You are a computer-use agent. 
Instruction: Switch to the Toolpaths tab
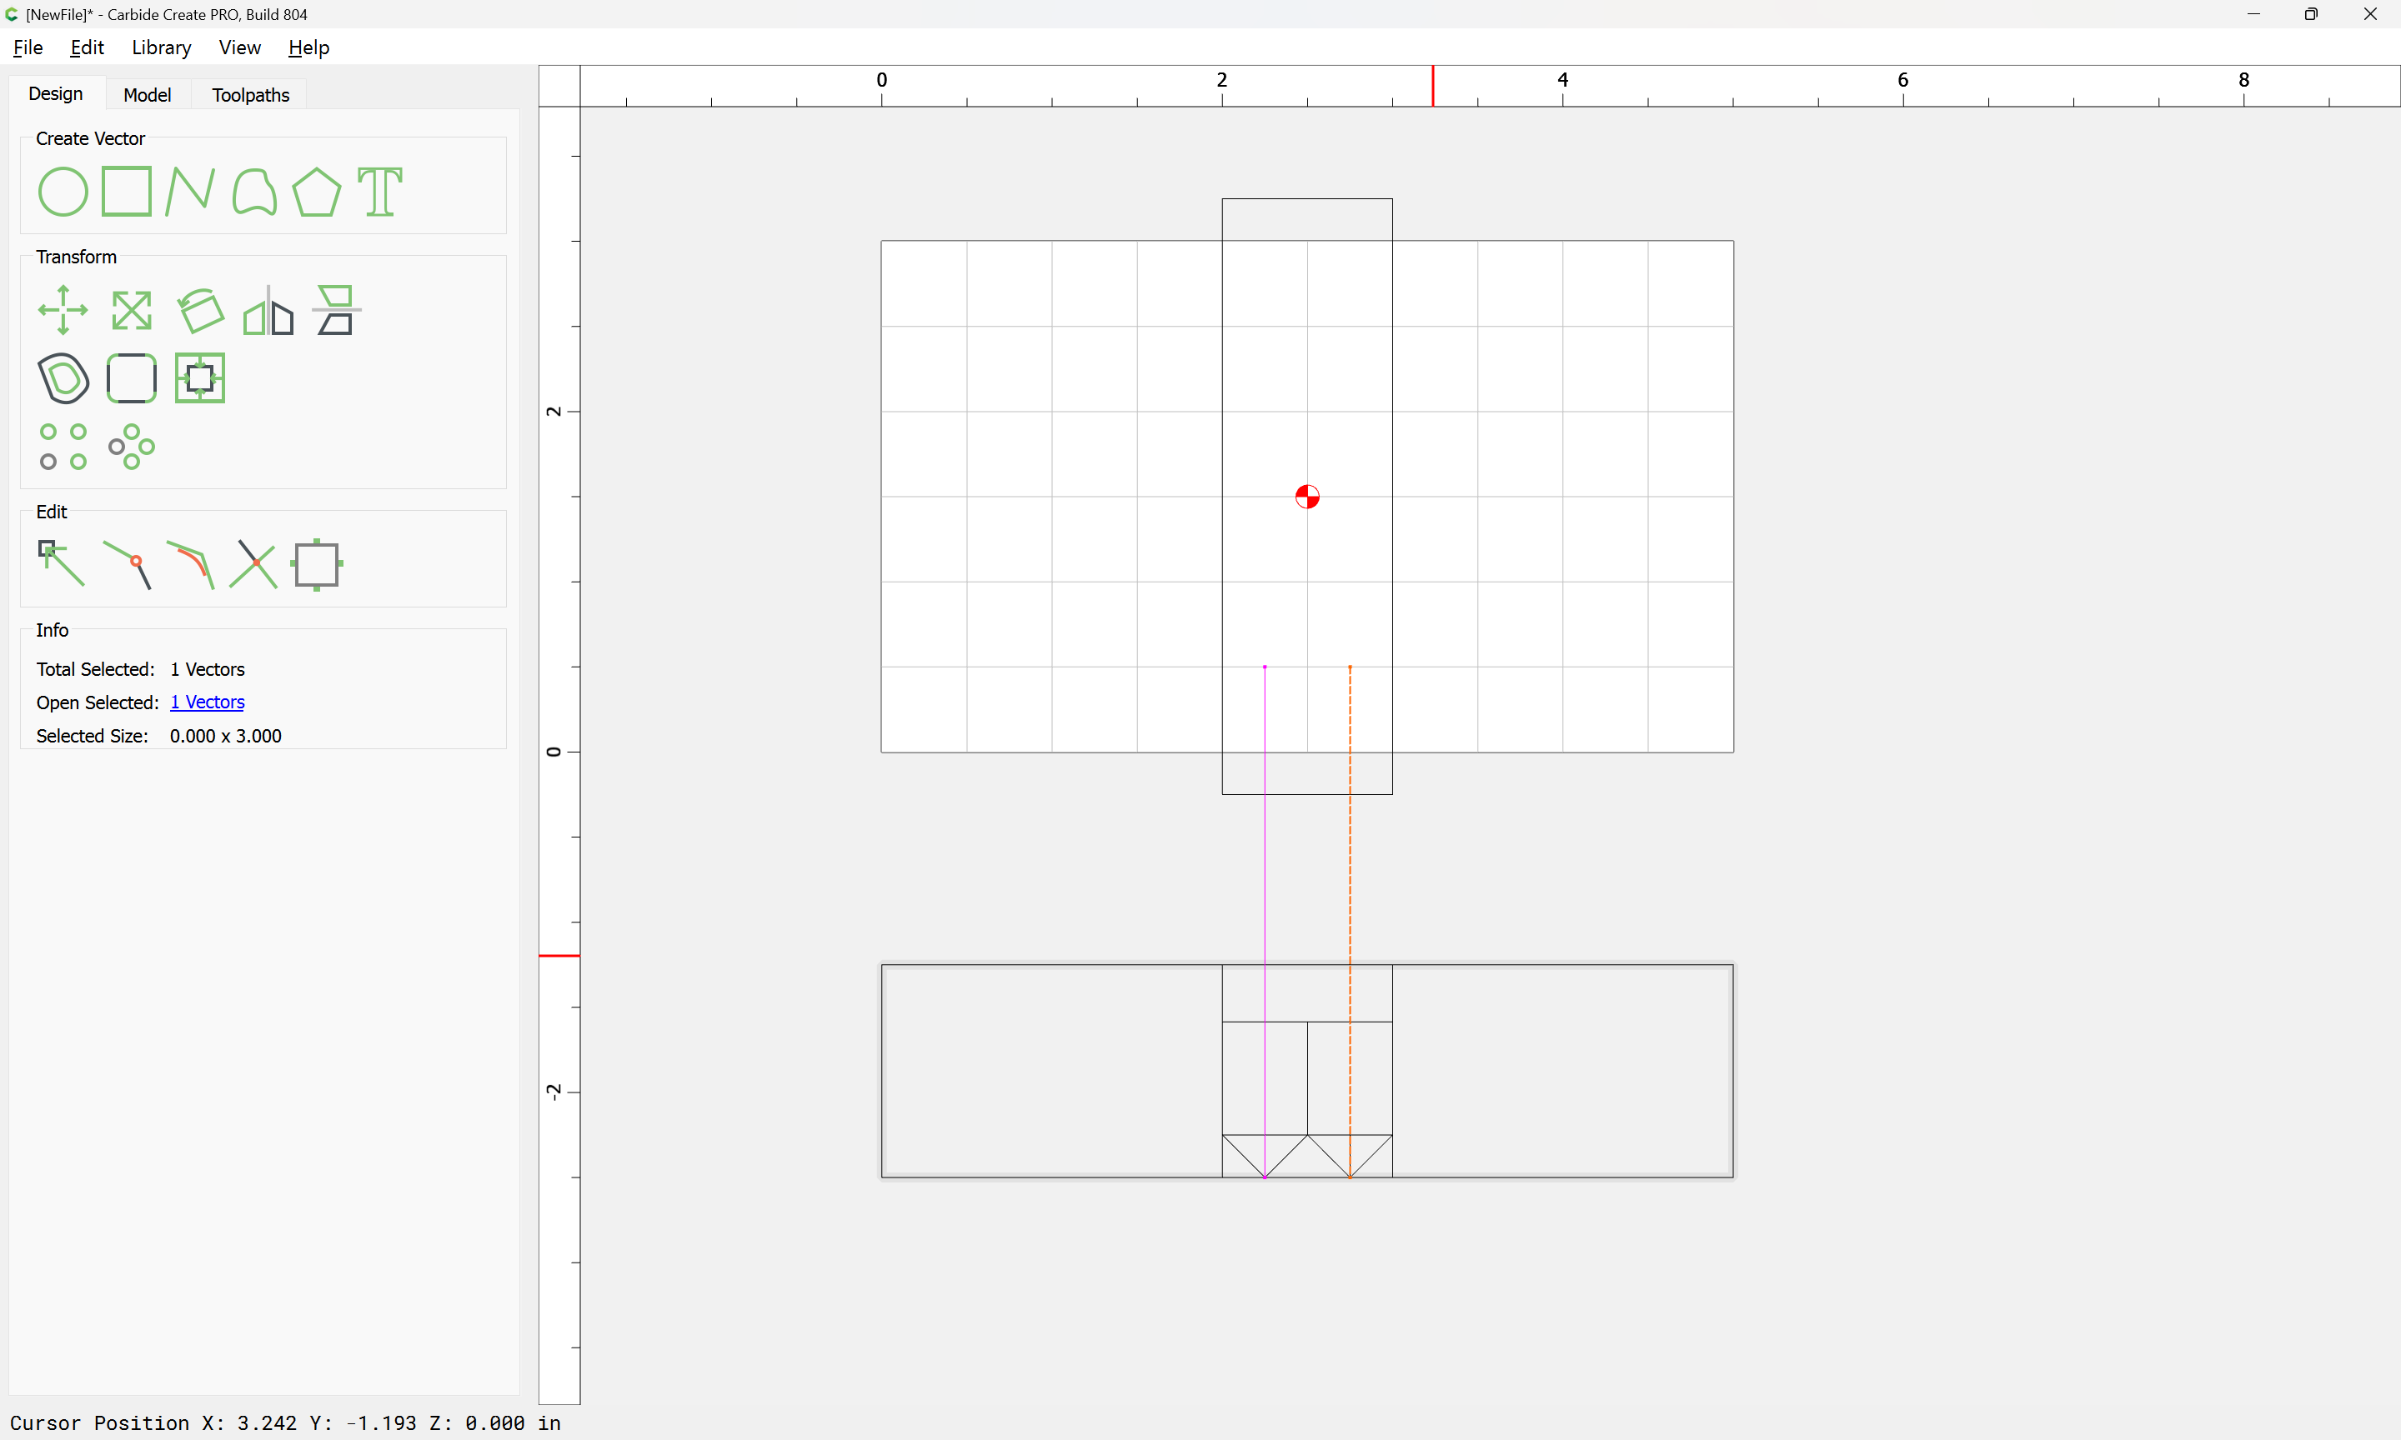[250, 95]
